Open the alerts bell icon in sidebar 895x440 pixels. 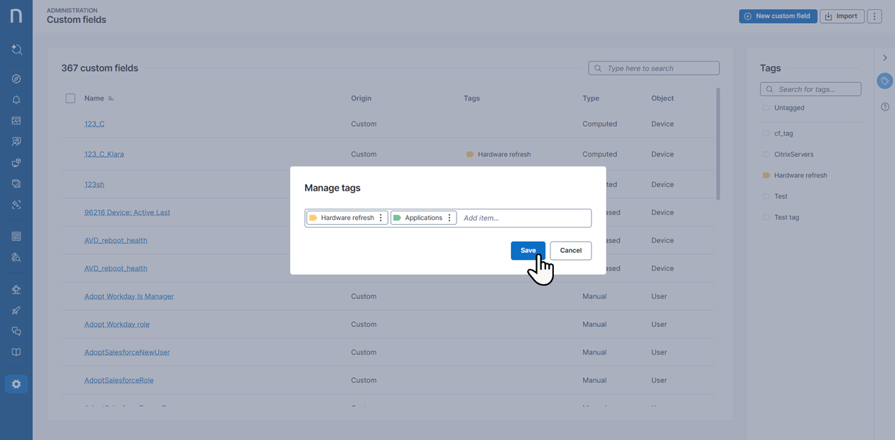point(16,100)
